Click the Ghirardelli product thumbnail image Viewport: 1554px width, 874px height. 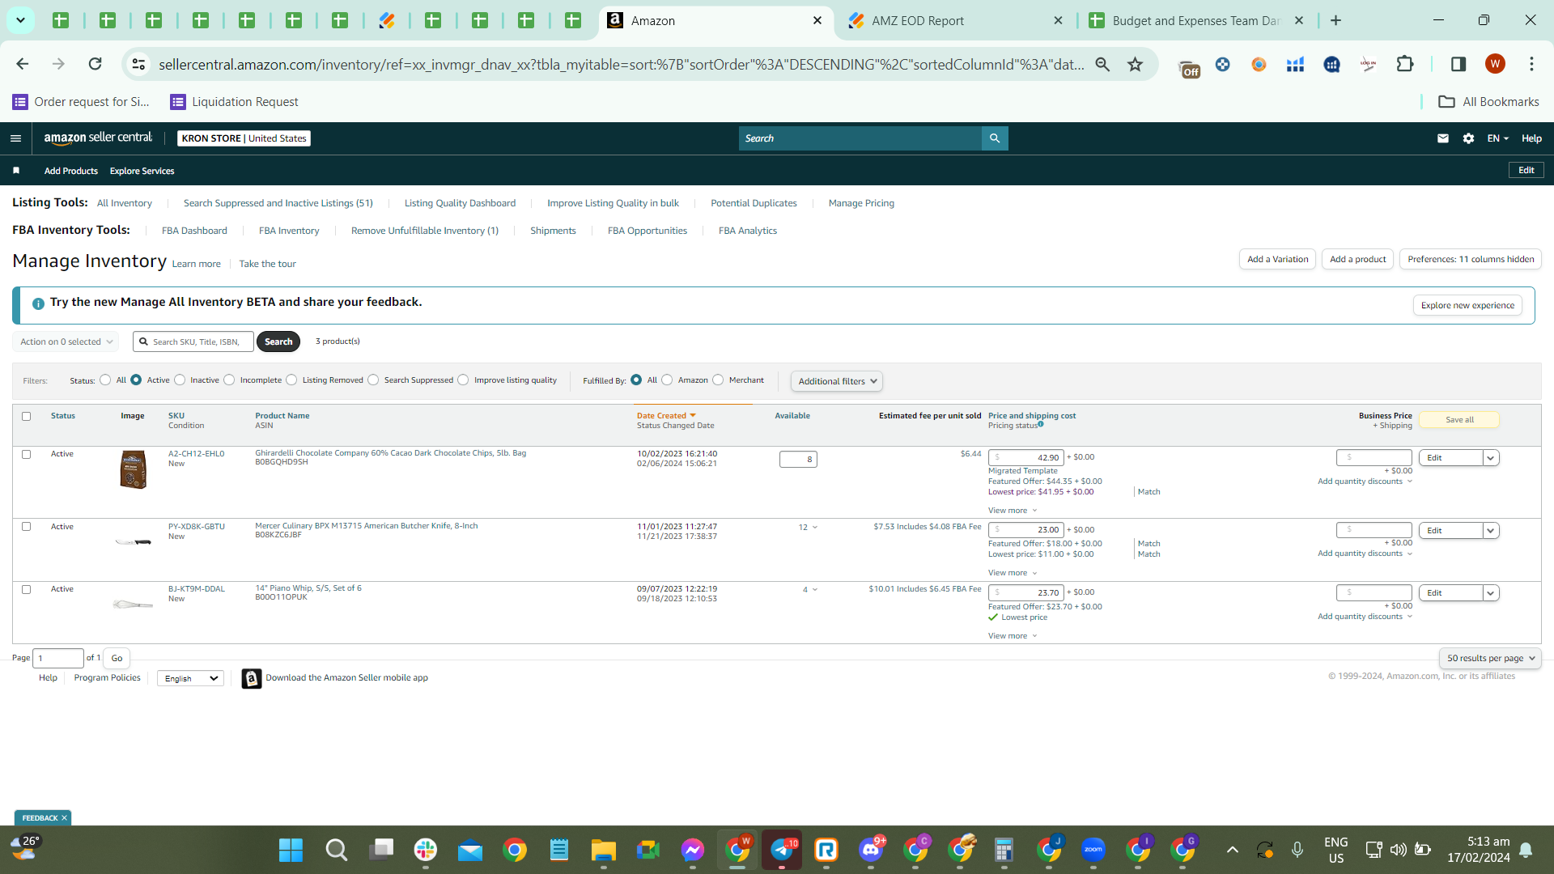[133, 469]
